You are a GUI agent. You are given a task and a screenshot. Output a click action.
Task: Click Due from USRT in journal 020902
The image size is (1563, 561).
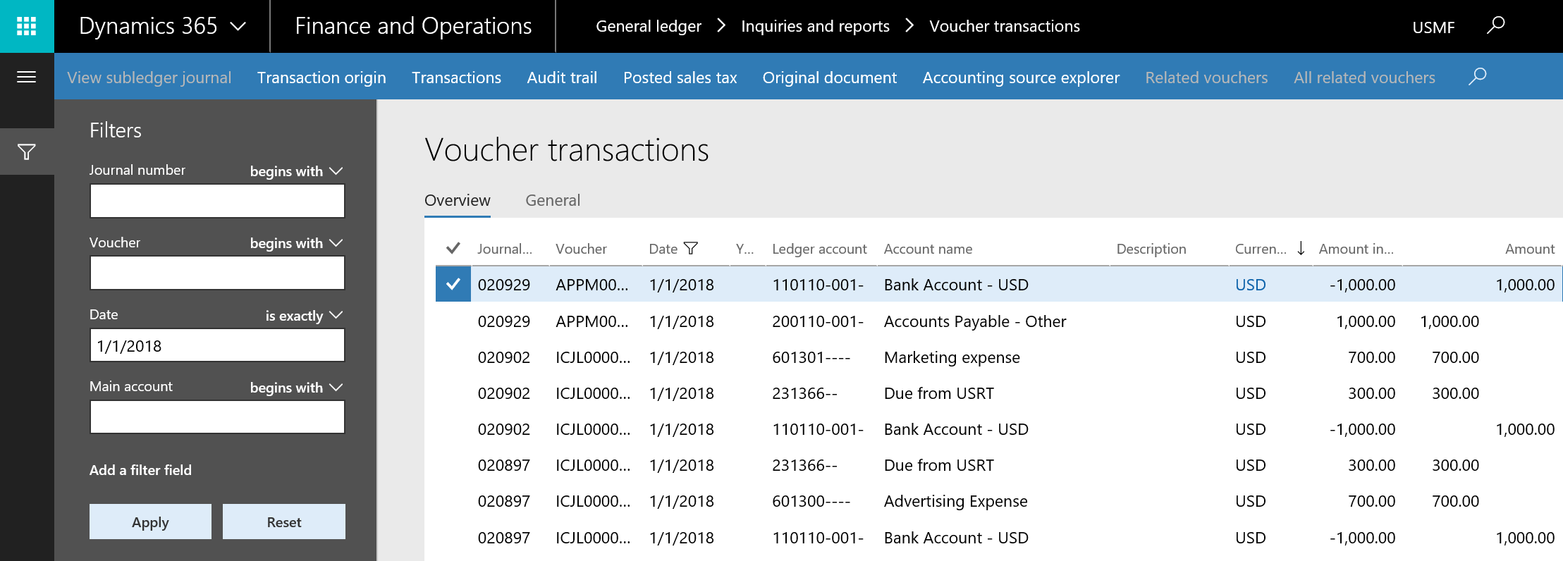[939, 393]
